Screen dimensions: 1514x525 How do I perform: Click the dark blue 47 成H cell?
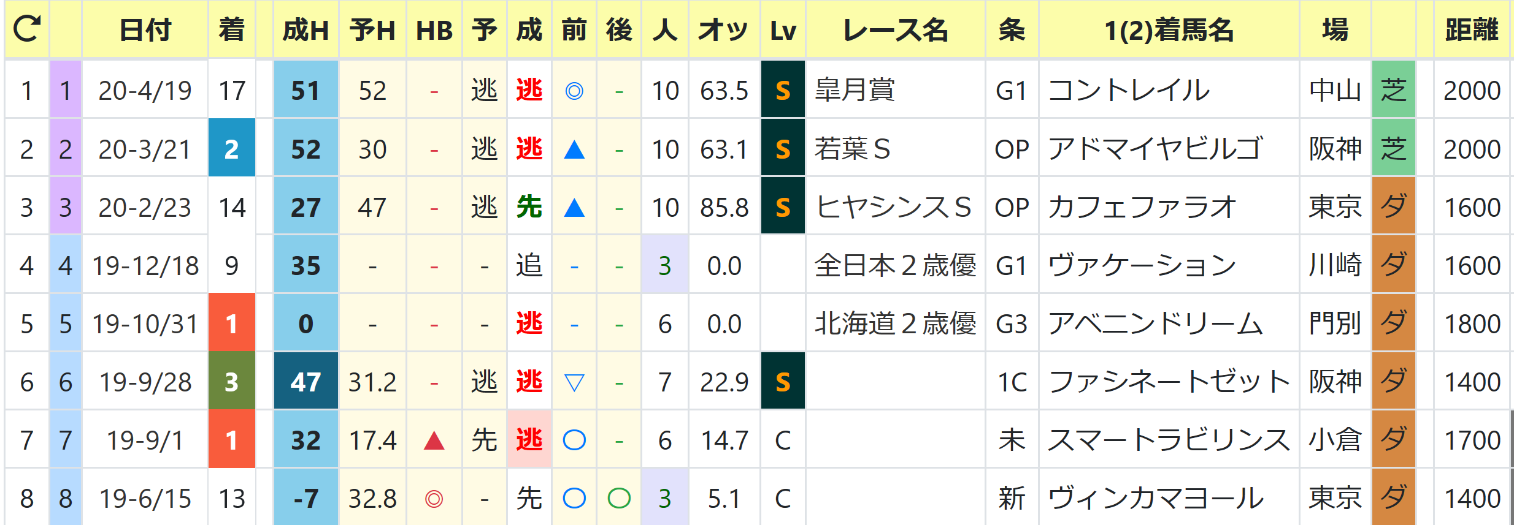(x=305, y=382)
